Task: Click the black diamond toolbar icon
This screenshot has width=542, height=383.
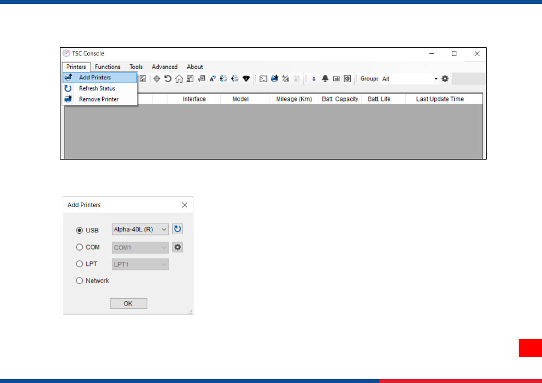Action: click(x=246, y=79)
